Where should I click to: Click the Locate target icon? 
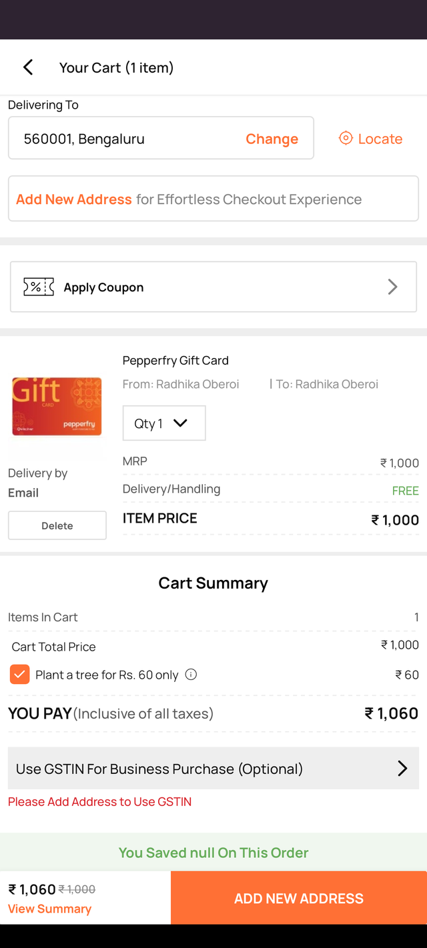click(x=346, y=139)
